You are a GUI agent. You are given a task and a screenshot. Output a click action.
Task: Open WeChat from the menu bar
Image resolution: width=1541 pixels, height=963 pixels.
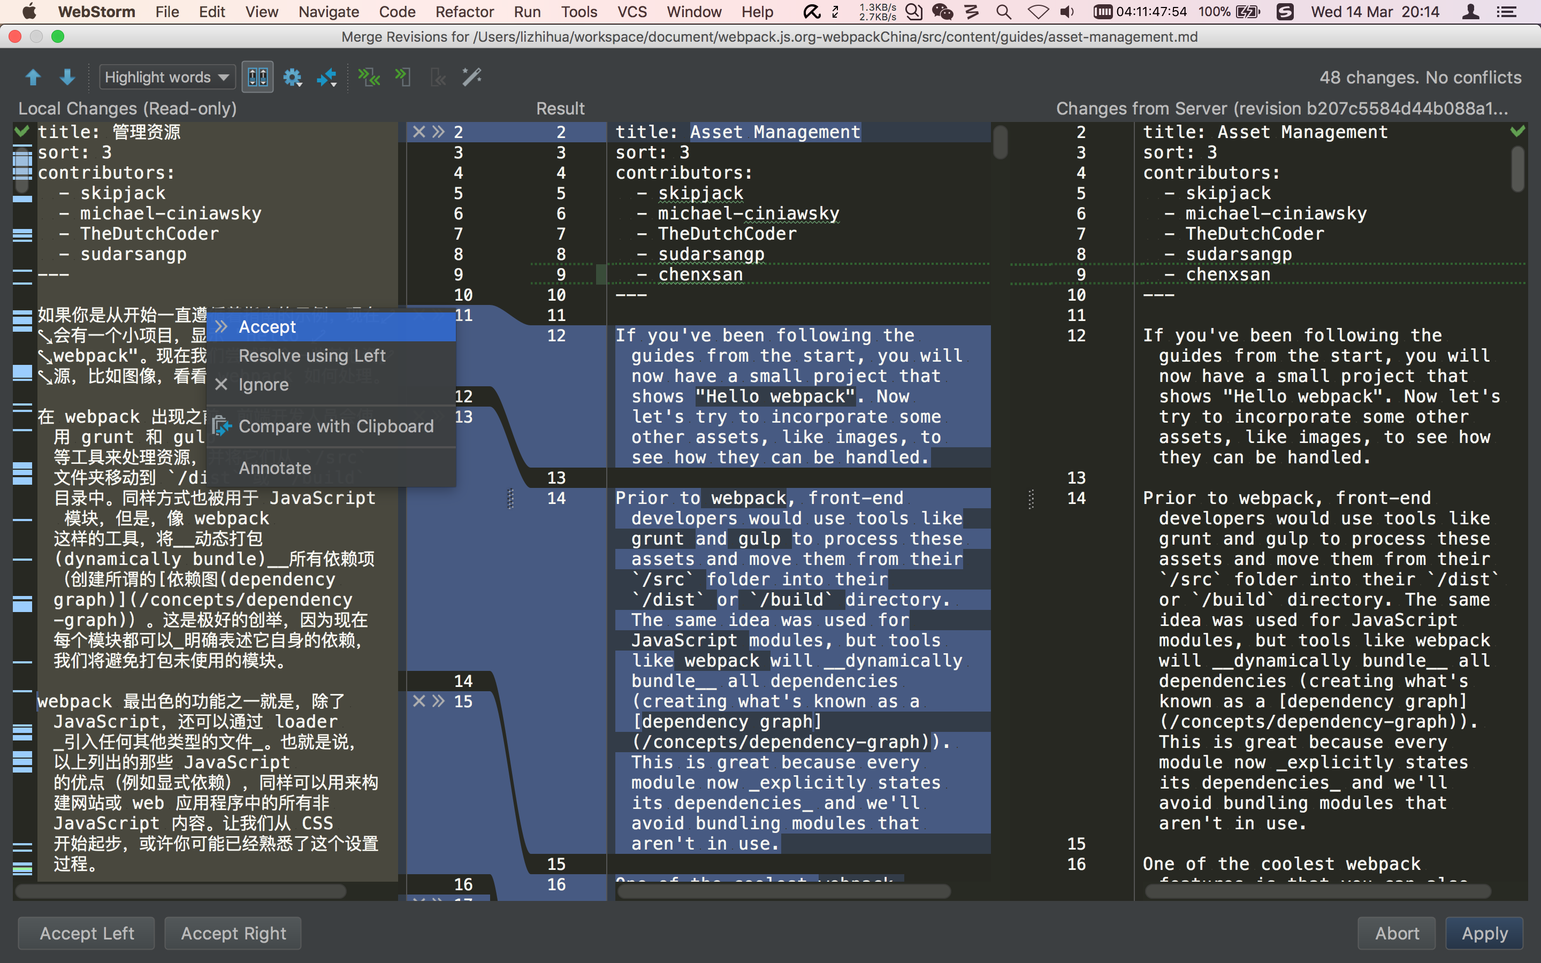pyautogui.click(x=942, y=11)
